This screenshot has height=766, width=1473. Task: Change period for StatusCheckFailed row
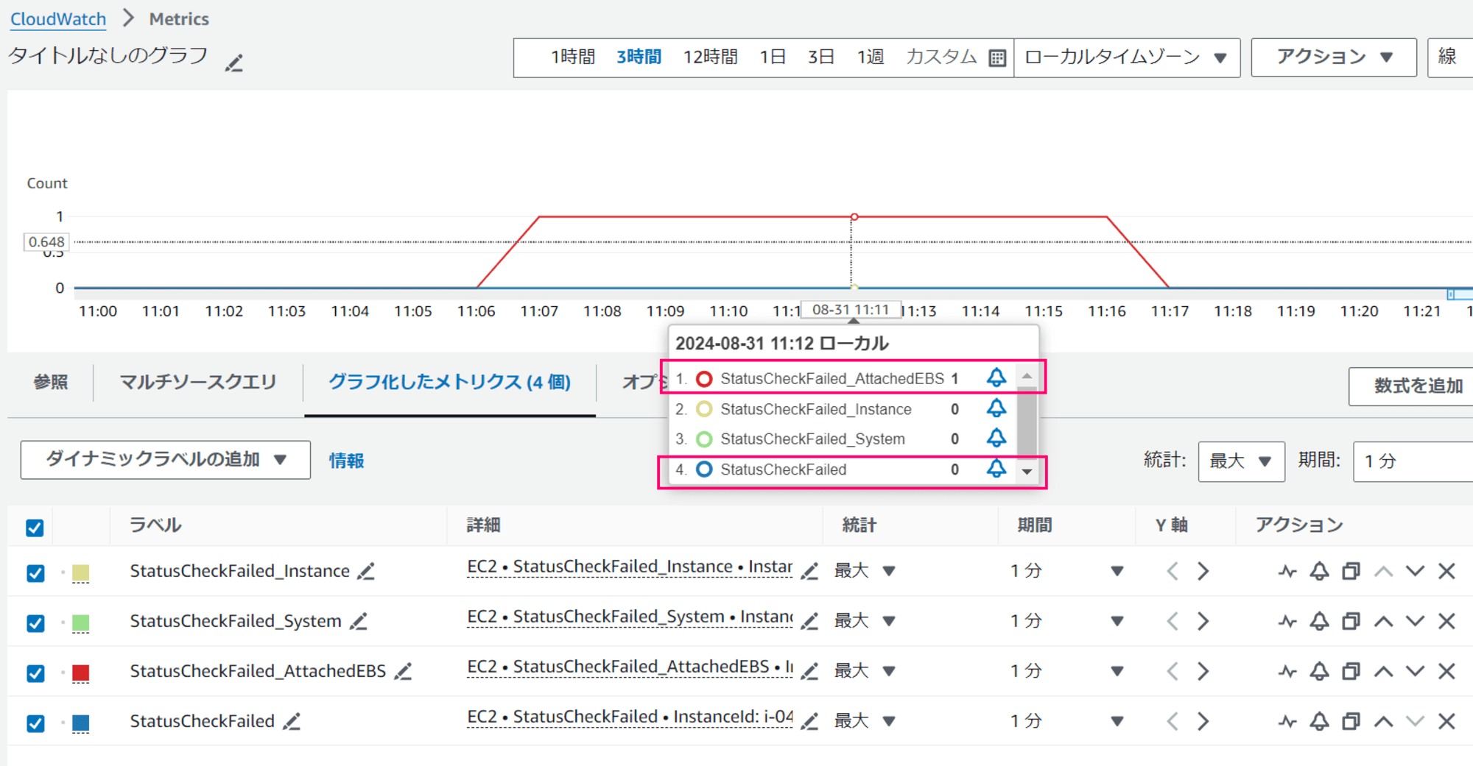tap(1066, 721)
